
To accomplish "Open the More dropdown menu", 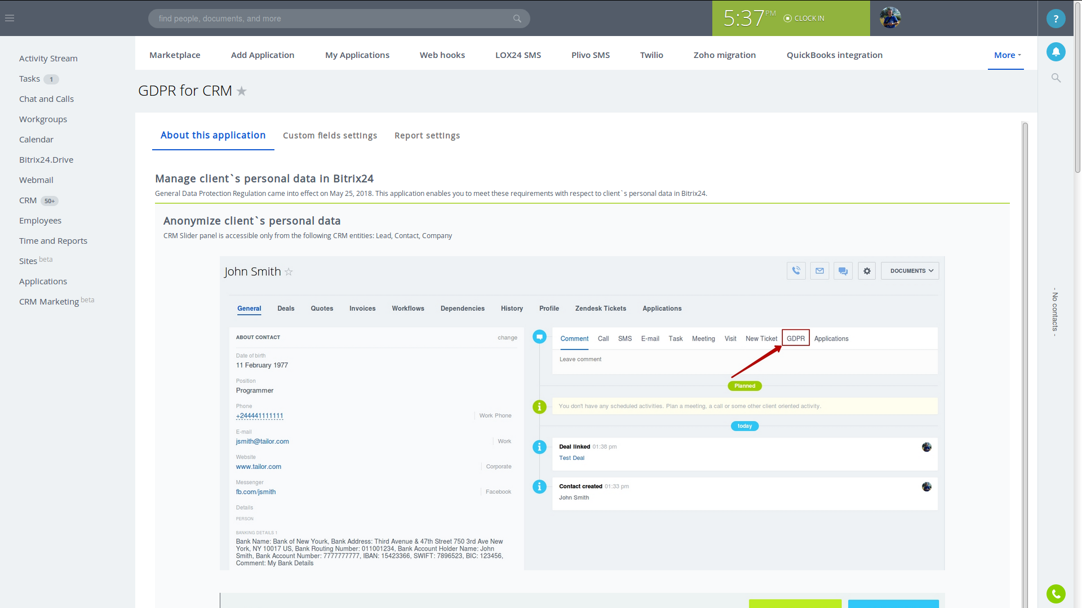I will coord(1006,55).
